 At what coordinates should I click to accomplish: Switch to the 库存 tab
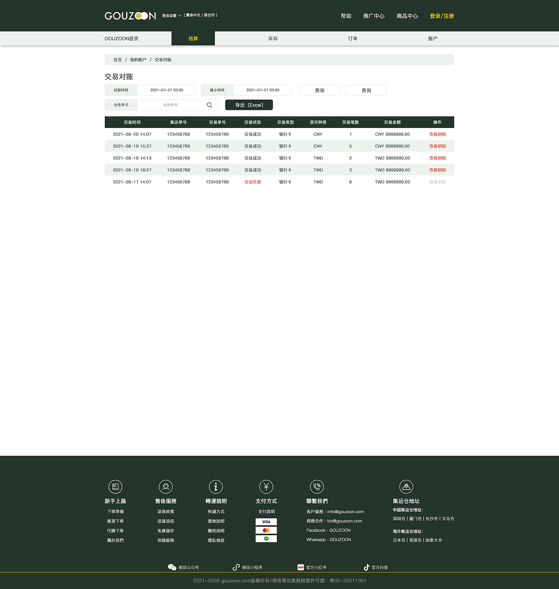tap(273, 38)
